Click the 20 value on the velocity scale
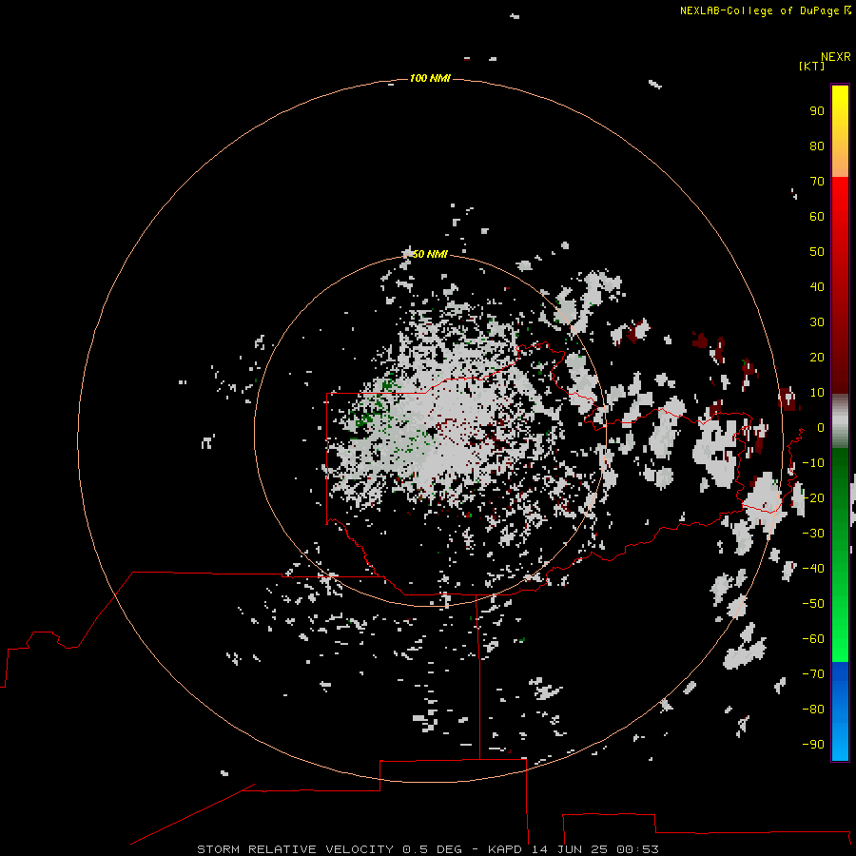This screenshot has height=856, width=856. [x=817, y=358]
